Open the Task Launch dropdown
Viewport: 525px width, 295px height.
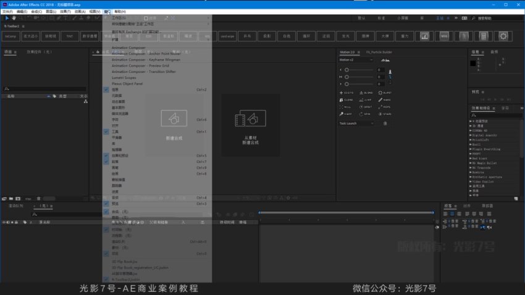(x=356, y=123)
